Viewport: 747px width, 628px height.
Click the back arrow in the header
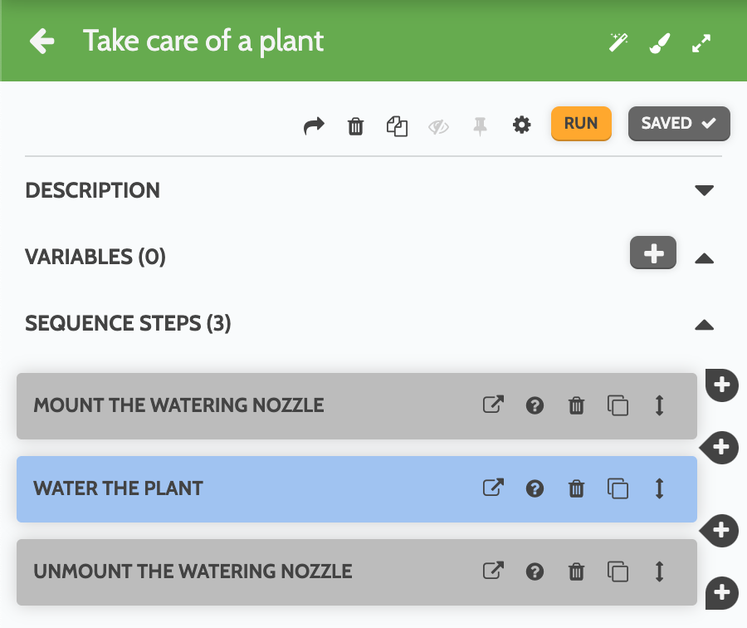(x=41, y=42)
